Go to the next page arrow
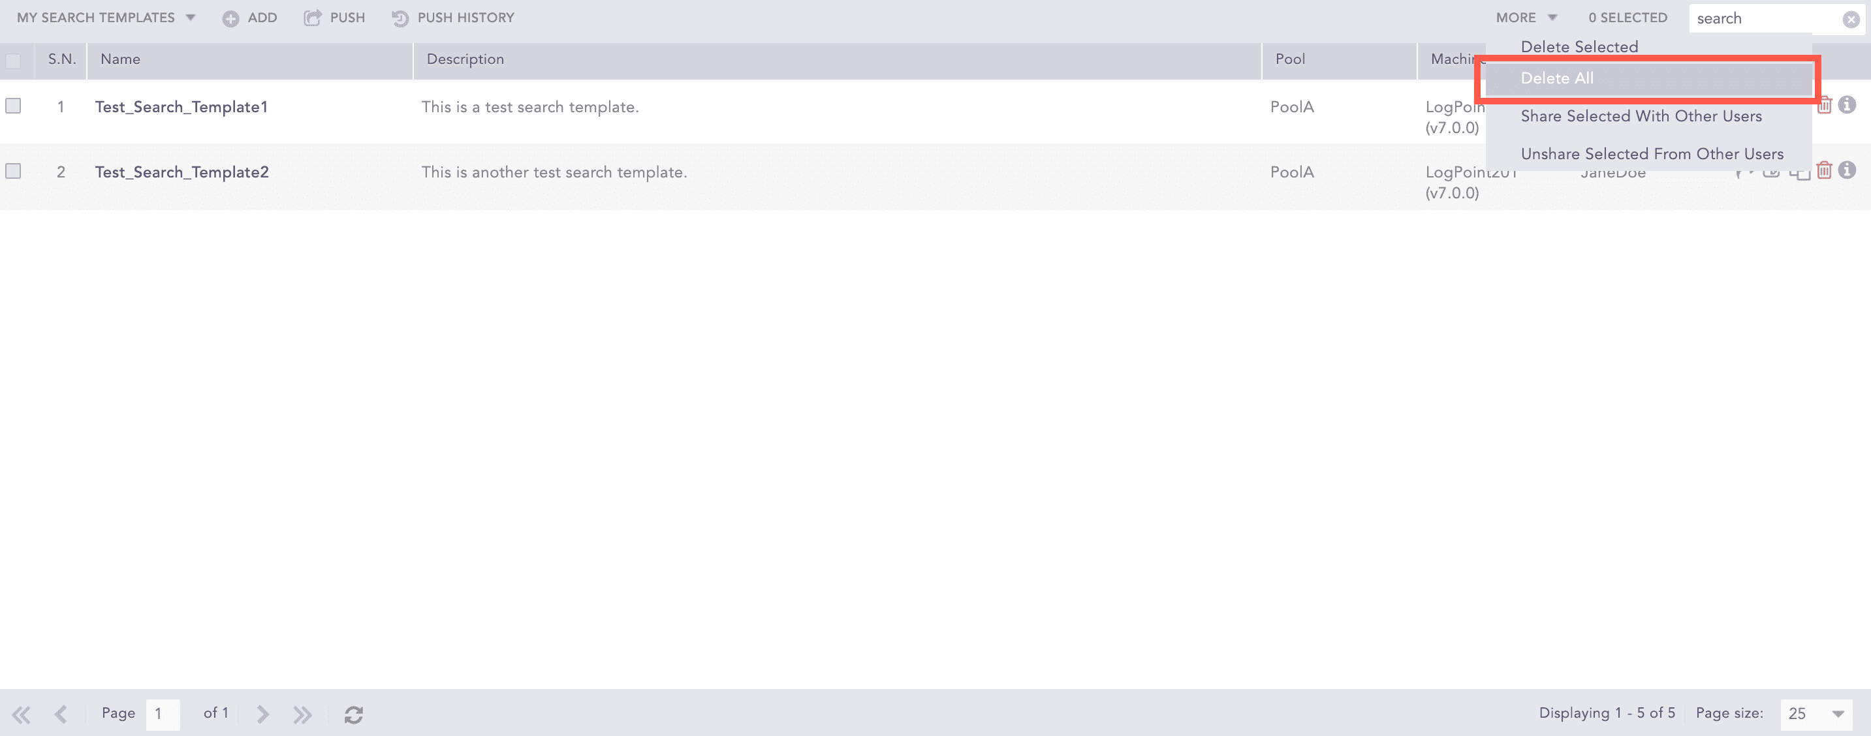 [x=263, y=714]
